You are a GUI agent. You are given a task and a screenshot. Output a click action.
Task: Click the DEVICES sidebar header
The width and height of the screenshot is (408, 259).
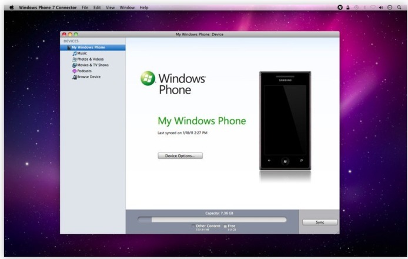click(x=71, y=41)
